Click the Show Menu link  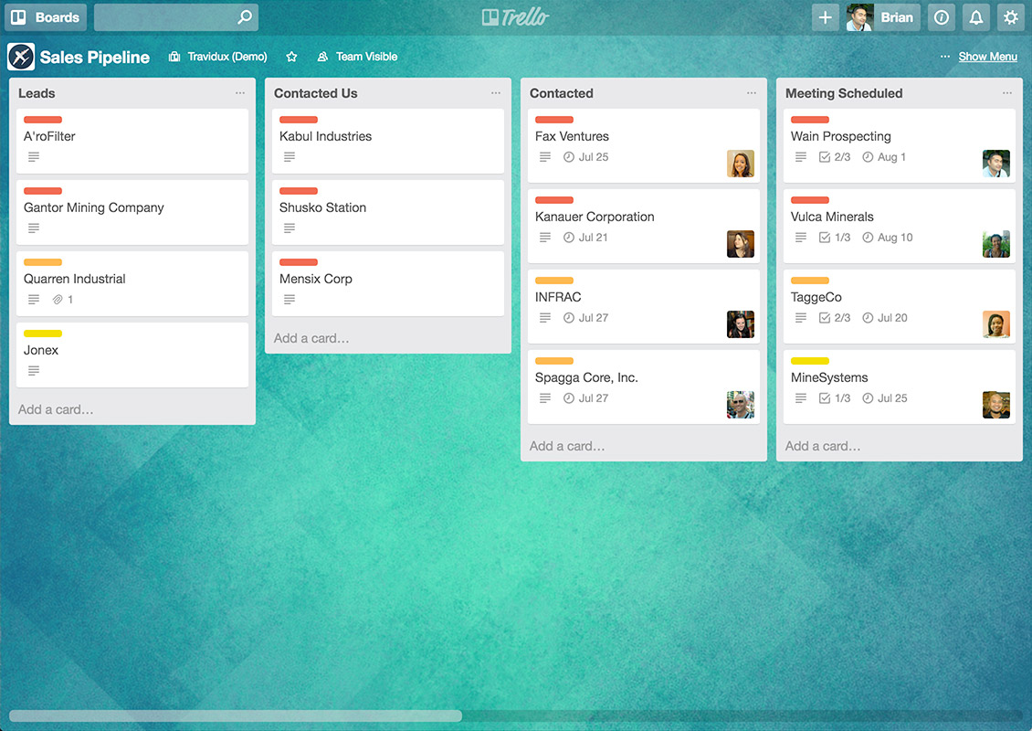coord(987,56)
